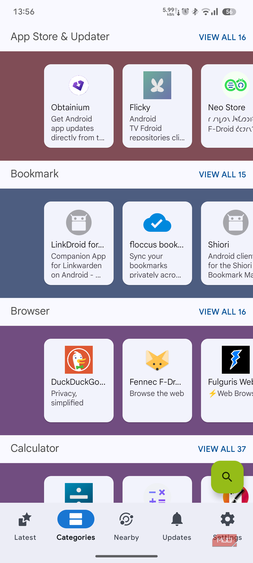Screen dimensions: 253x563
Task: Tap the Shiori app icon
Action: [x=235, y=223]
